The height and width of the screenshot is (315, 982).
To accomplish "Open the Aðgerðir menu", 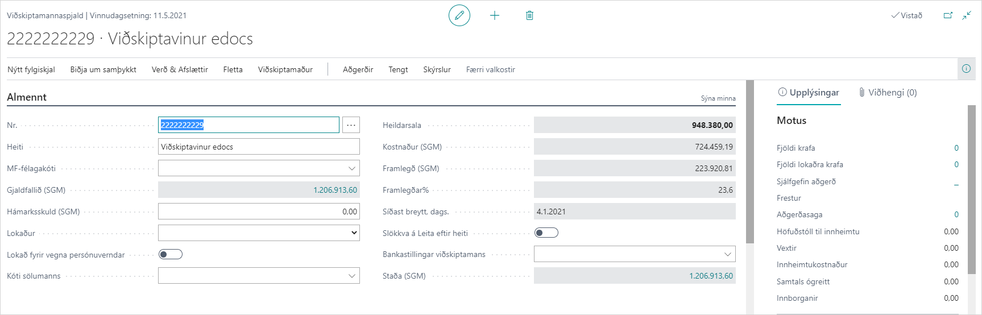I will [358, 69].
